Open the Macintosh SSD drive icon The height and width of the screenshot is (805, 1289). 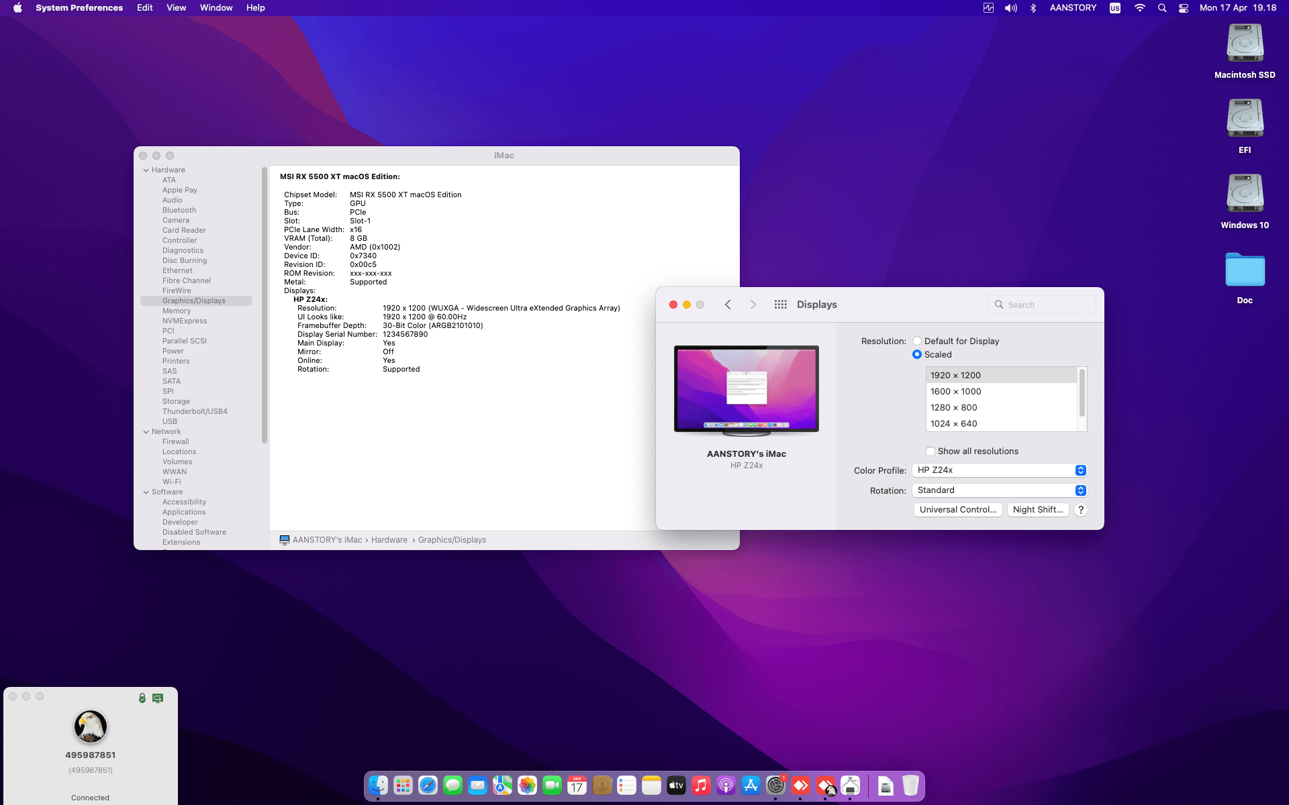[1244, 44]
